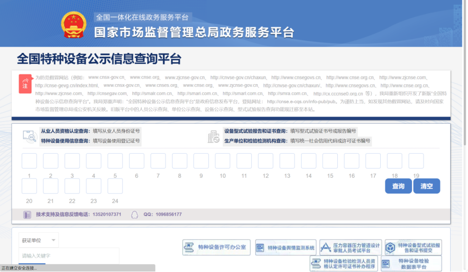The width and height of the screenshot is (468, 272).
Task: Click character input box number 9
Action: click(x=201, y=161)
